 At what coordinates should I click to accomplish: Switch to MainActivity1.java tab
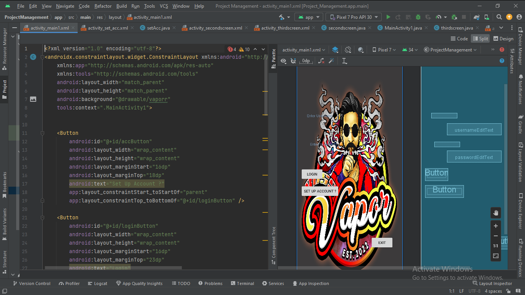tap(403, 28)
